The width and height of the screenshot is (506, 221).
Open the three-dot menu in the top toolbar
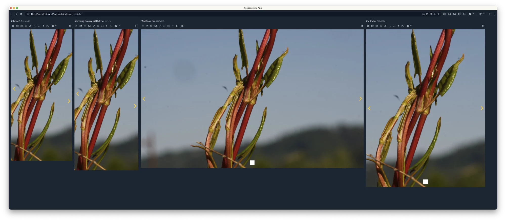pos(494,14)
